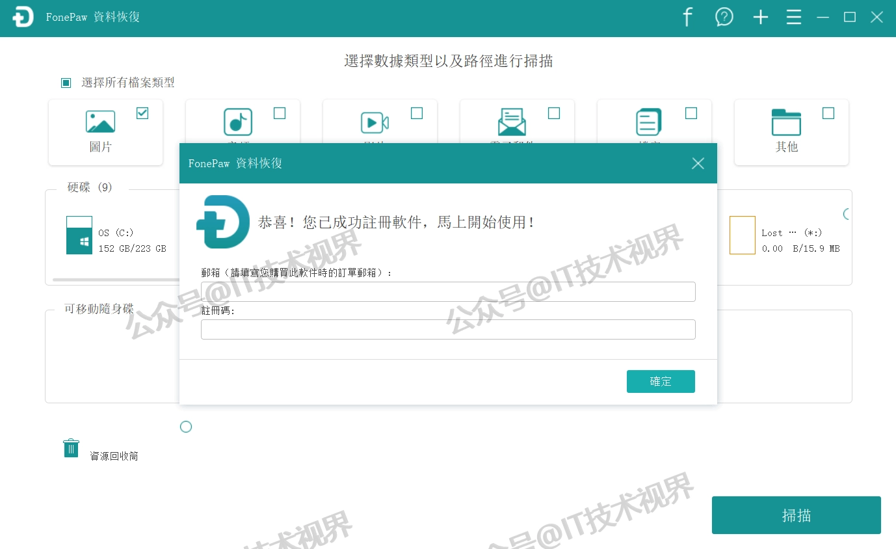Select the email envelope type icon
The width and height of the screenshot is (896, 549).
512,122
